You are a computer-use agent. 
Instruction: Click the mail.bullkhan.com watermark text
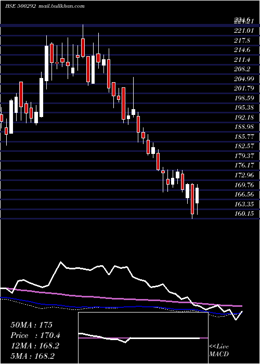click(x=61, y=6)
